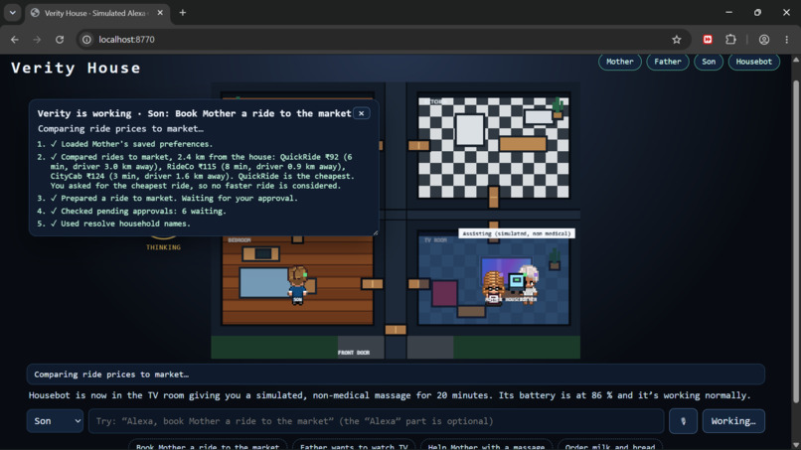Click the Housebot massage status message
The width and height of the screenshot is (801, 450).
click(x=390, y=395)
